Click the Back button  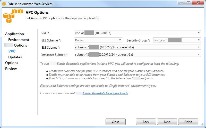[146, 122]
